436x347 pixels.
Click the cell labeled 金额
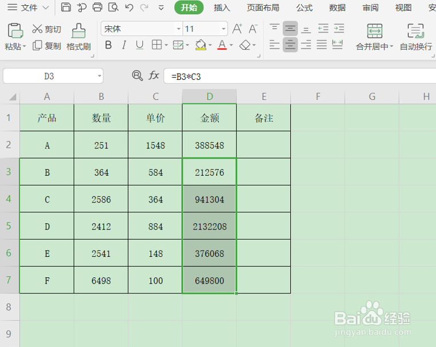pos(209,118)
